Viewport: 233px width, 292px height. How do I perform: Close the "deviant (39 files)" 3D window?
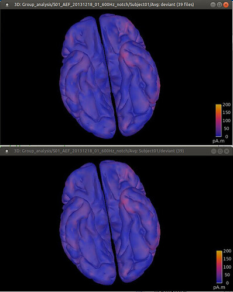pyautogui.click(x=226, y=5)
